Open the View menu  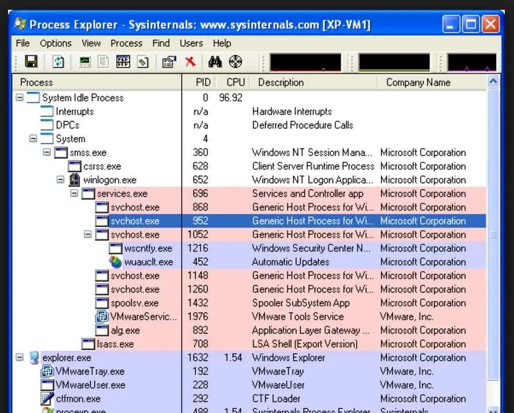pyautogui.click(x=91, y=43)
